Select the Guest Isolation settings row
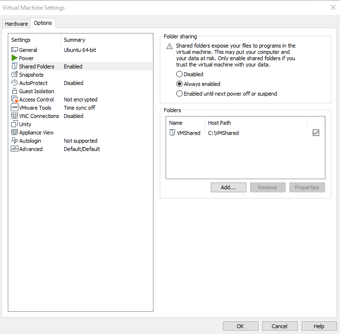This screenshot has height=334, width=340. 81,91
